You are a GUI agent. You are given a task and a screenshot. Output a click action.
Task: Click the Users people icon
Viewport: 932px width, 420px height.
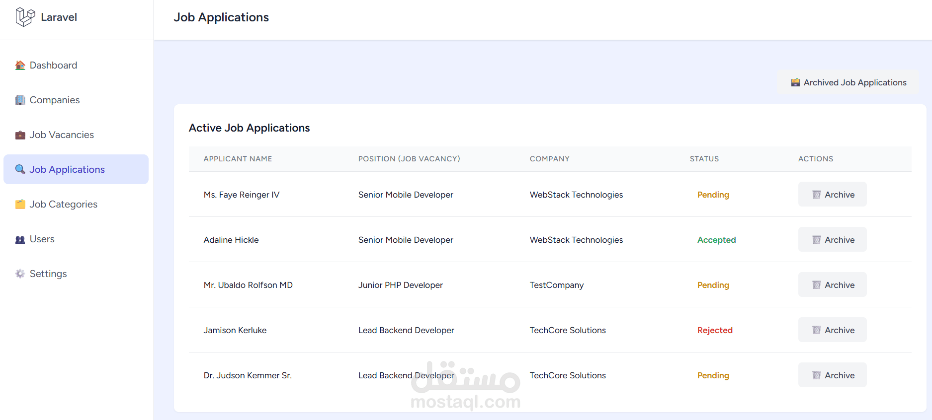tap(20, 239)
